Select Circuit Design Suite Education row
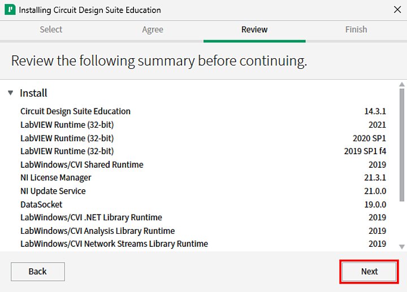Screen dimensions: 407x292 coord(203,111)
